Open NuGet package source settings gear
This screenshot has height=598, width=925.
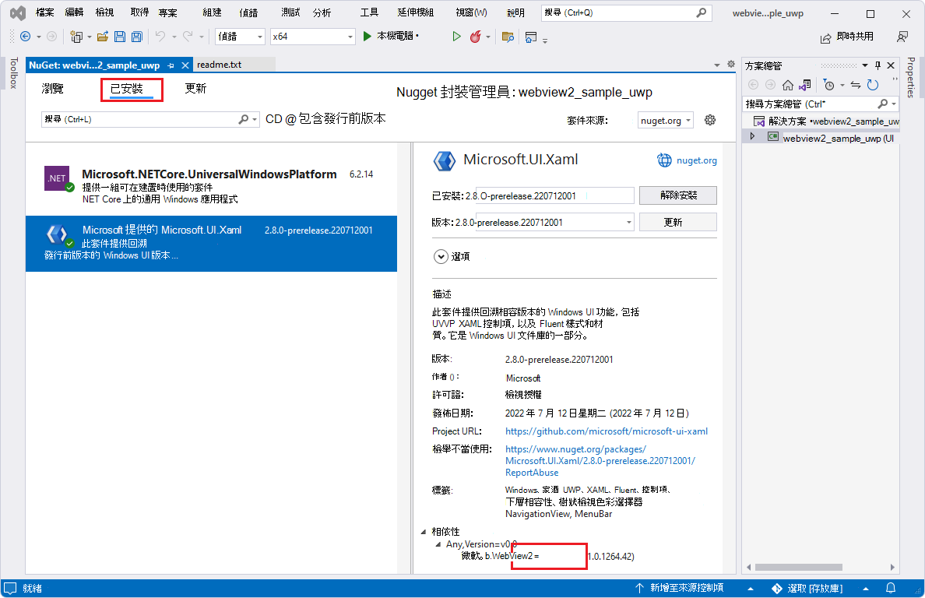click(x=709, y=120)
